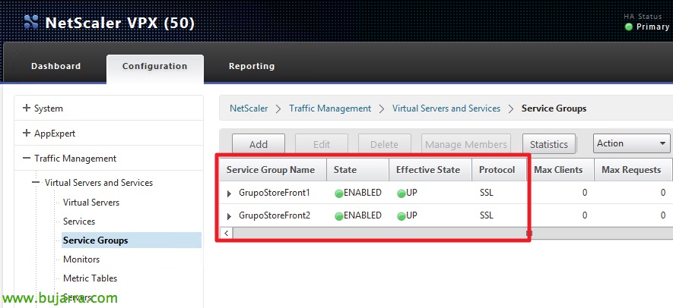This screenshot has width=673, height=308.
Task: Click Max Clients value for GrupoStoreFront1
Action: pos(584,193)
